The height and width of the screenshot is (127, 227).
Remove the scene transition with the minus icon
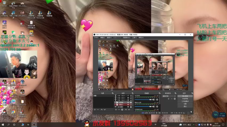[172, 99]
